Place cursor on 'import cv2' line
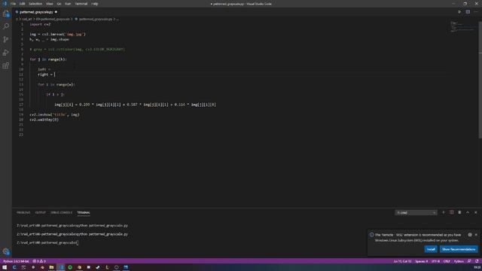This screenshot has height=271, width=482. (x=40, y=24)
